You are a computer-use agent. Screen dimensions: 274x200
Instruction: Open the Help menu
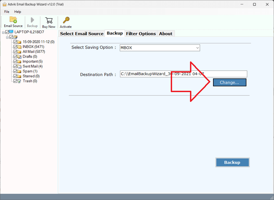click(18, 12)
